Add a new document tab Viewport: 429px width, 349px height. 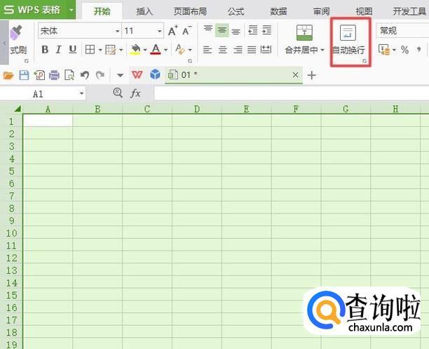tap(312, 75)
